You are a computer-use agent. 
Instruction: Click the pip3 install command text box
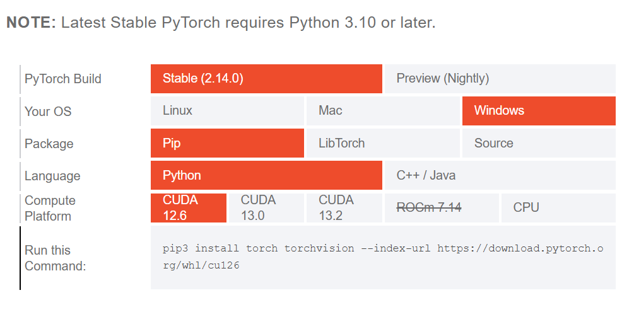coord(383,257)
